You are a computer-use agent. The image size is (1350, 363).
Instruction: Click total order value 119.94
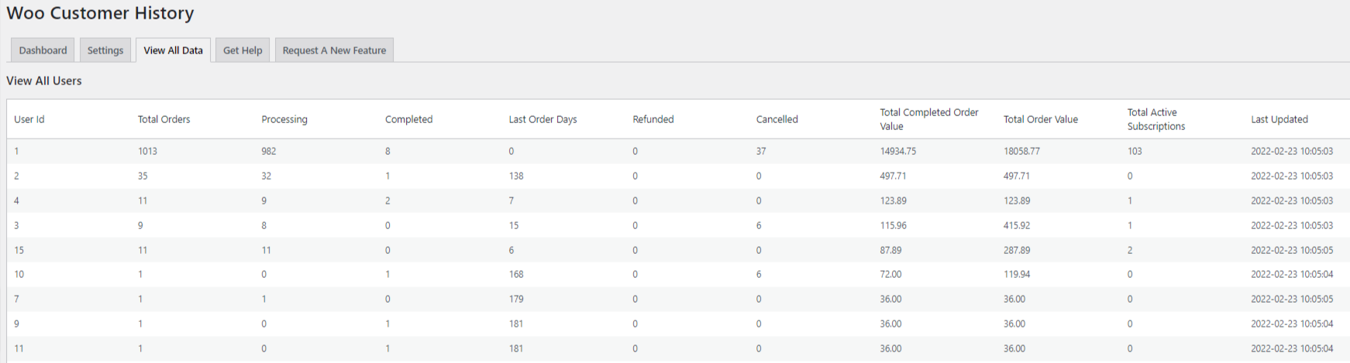(1017, 274)
